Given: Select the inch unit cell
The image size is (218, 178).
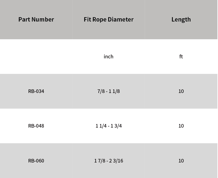Looking at the screenshot, I should click(108, 56).
